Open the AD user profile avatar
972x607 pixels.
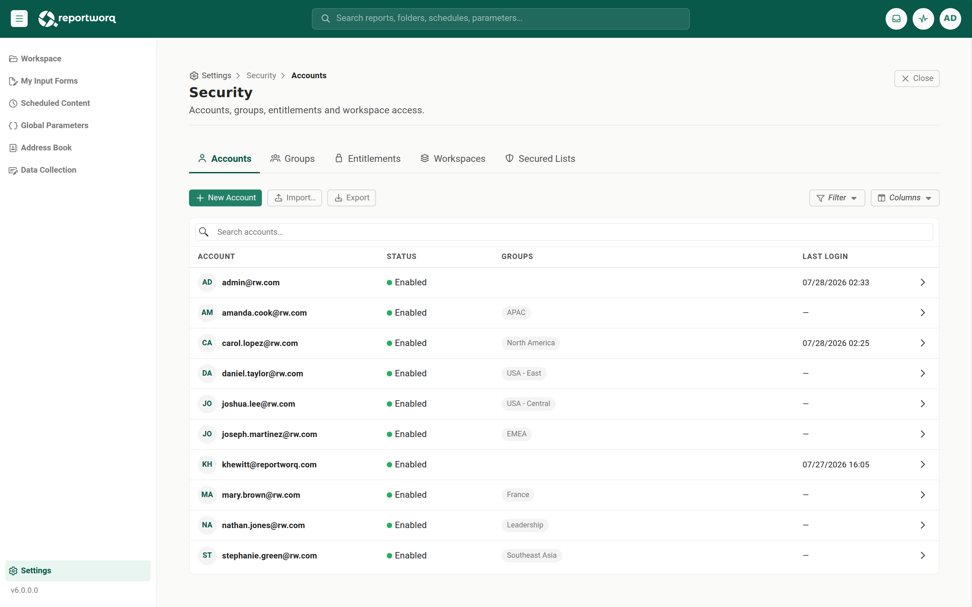tap(950, 19)
